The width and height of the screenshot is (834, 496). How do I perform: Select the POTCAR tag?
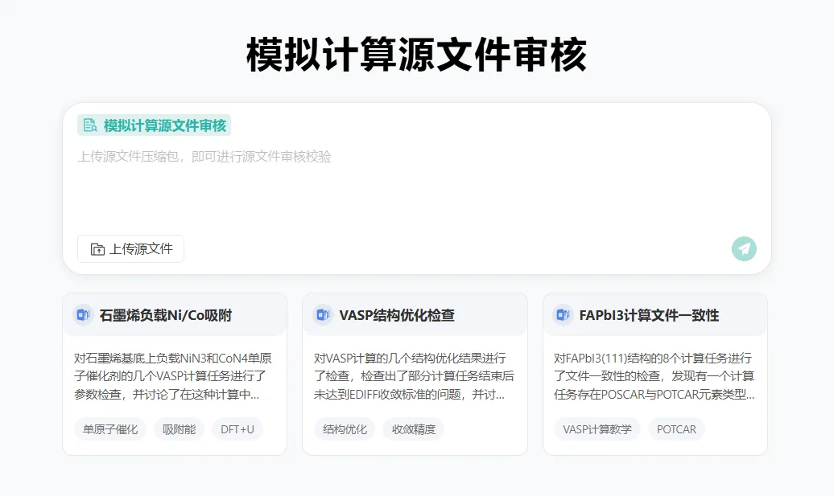pos(676,429)
